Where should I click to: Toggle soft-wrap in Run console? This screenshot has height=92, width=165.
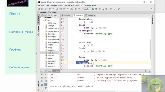tap(46, 81)
